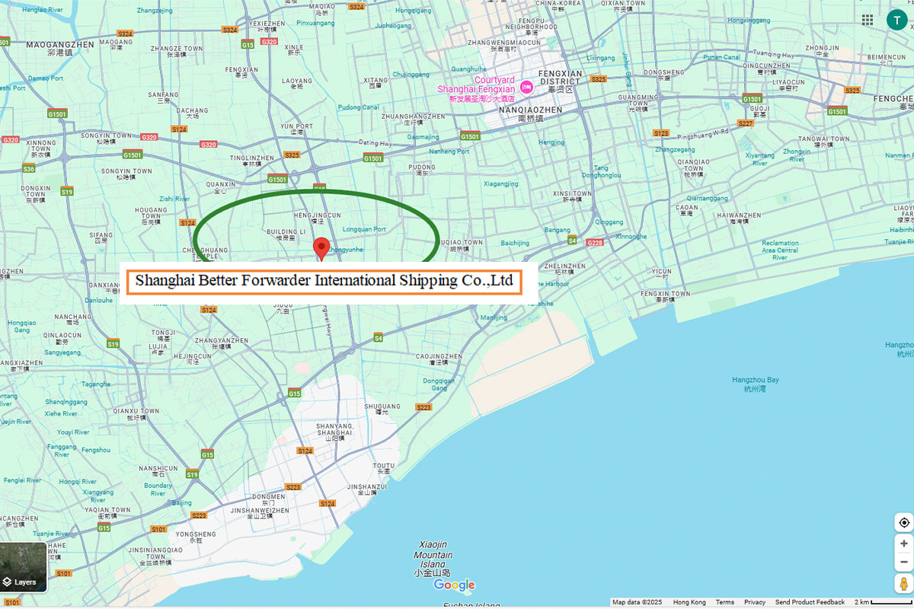Click the Hong Kong region link
The height and width of the screenshot is (609, 914).
[x=689, y=602]
